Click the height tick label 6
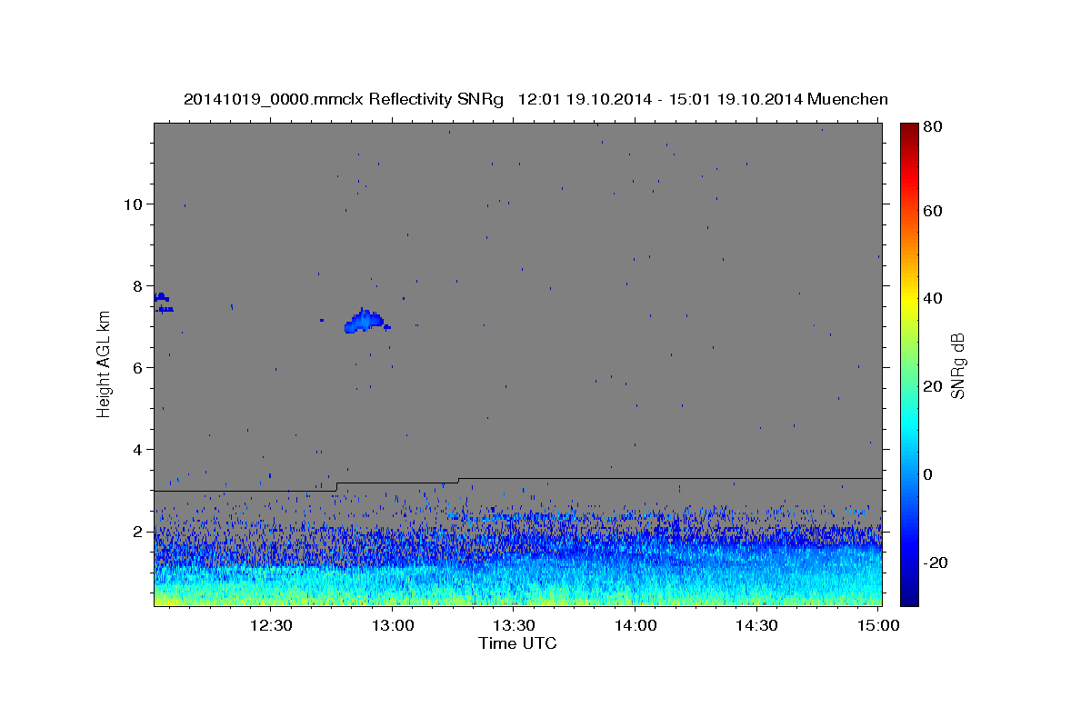The height and width of the screenshot is (727, 1091). [x=137, y=367]
